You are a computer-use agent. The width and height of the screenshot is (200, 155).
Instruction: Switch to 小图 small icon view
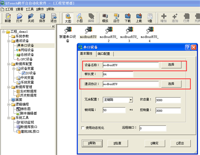click(x=80, y=18)
